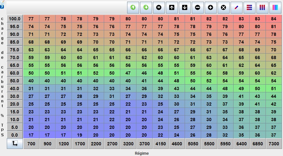Click the vertical bars interpolate button
283x156 pixels.
click(x=262, y=7)
